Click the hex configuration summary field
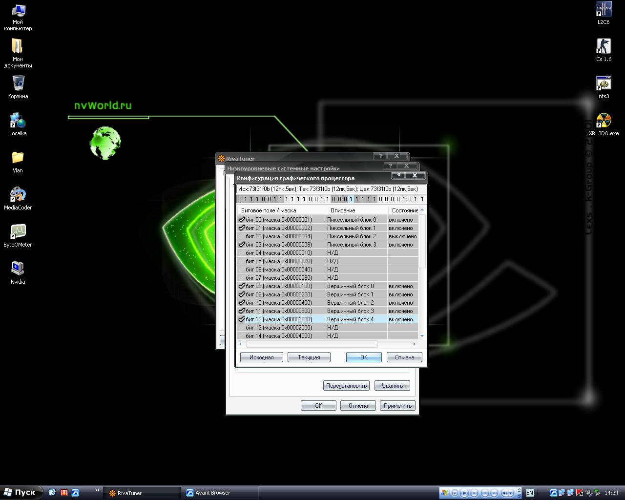Screen dimensions: 625x500 point(331,189)
